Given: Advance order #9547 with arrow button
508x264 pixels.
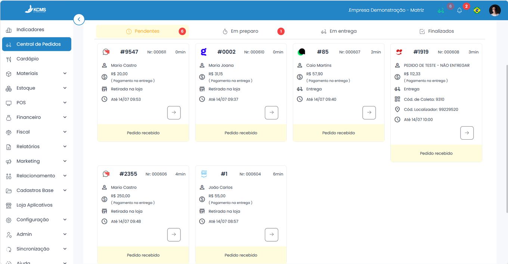Looking at the screenshot, I should 174,112.
